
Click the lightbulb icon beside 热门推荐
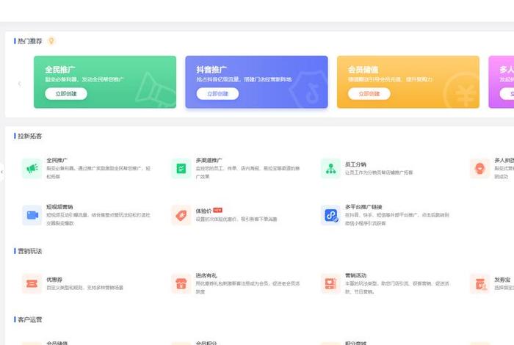[51, 41]
